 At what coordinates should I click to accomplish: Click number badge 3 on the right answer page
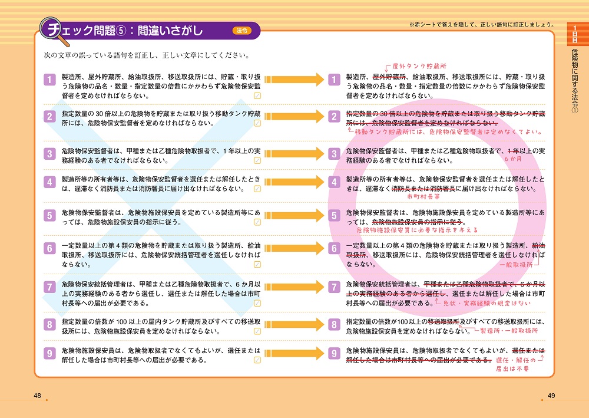click(335, 154)
